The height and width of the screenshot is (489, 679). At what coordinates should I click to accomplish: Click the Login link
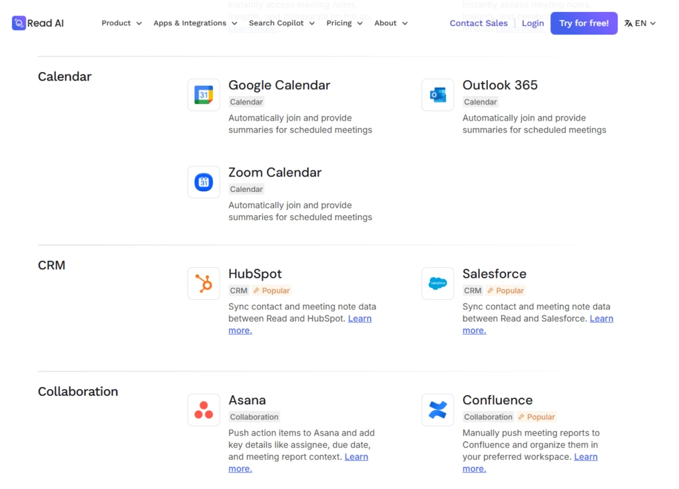tap(533, 23)
